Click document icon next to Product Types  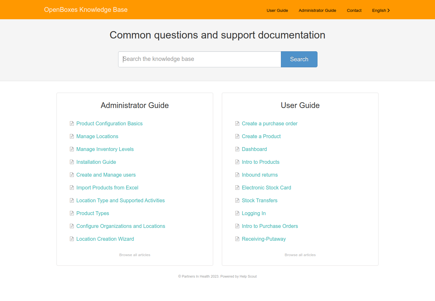point(72,213)
